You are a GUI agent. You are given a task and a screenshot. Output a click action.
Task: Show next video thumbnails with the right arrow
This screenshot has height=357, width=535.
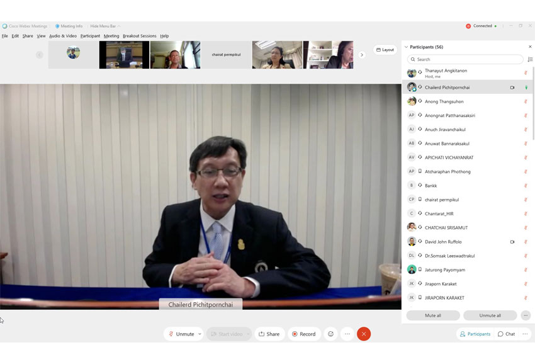tap(361, 55)
